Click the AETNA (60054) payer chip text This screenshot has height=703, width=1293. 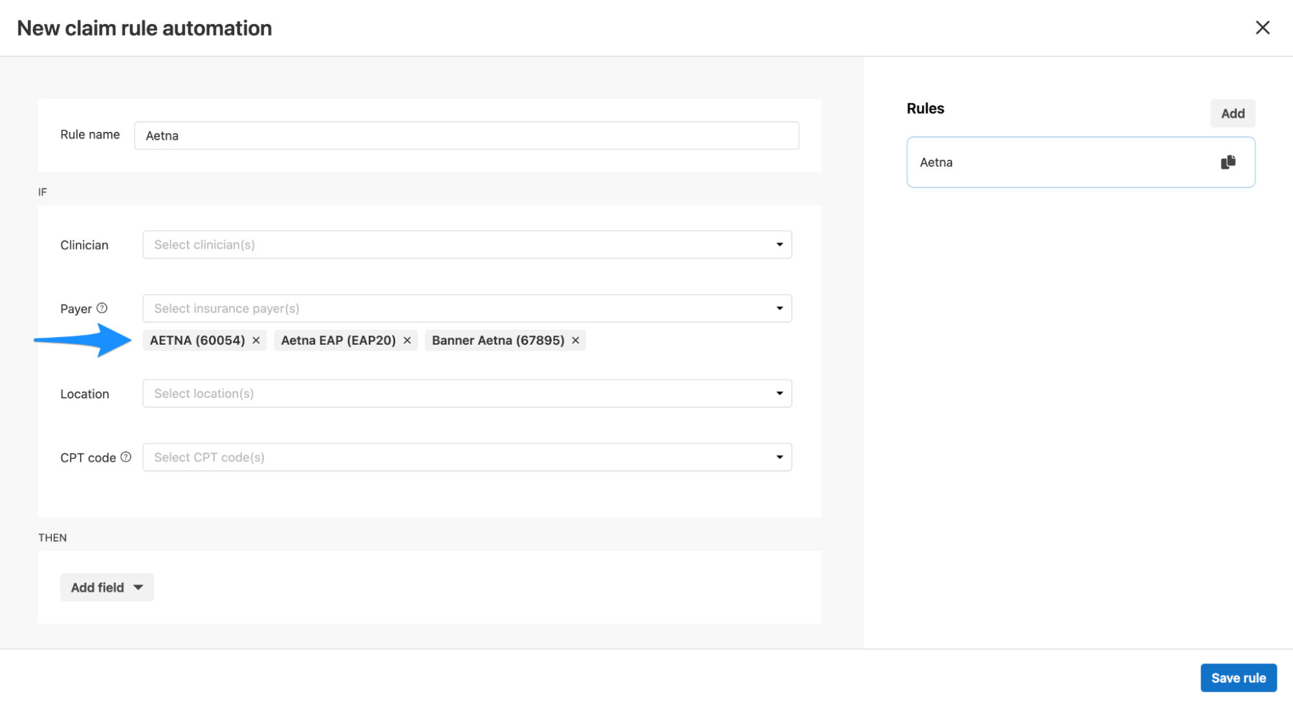[x=197, y=340]
